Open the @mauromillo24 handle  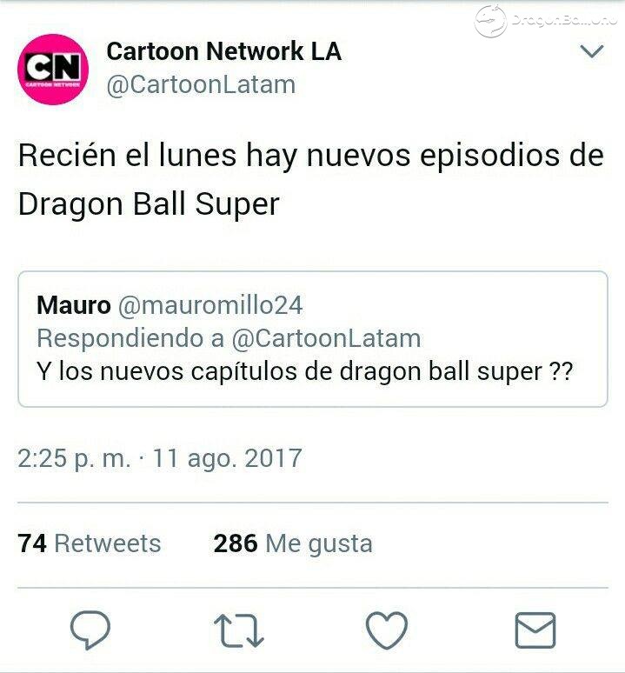210,305
